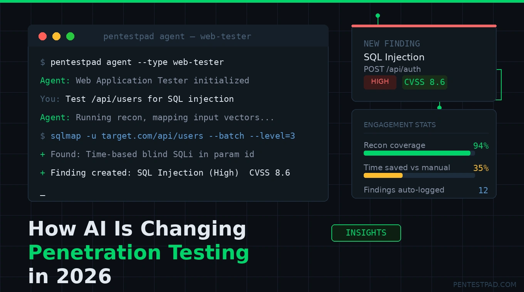This screenshot has height=292, width=524.
Task: Click the green 'CVSS 8.6' badge
Action: [x=425, y=82]
